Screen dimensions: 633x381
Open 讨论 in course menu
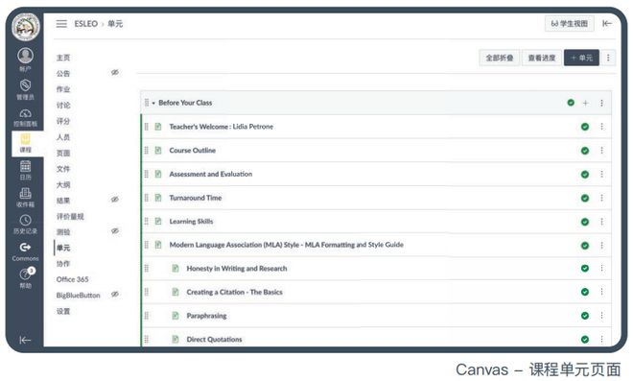click(63, 106)
